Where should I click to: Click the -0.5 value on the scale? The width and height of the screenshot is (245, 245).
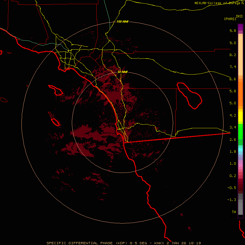click(x=232, y=188)
